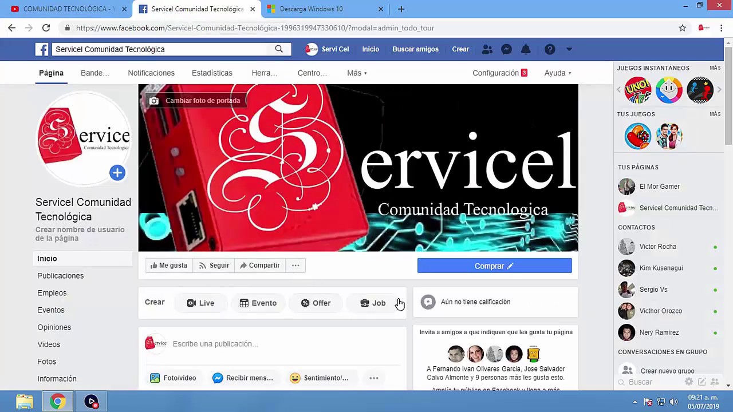733x412 pixels.
Task: Open the Estadísticas tab
Action: tap(212, 73)
